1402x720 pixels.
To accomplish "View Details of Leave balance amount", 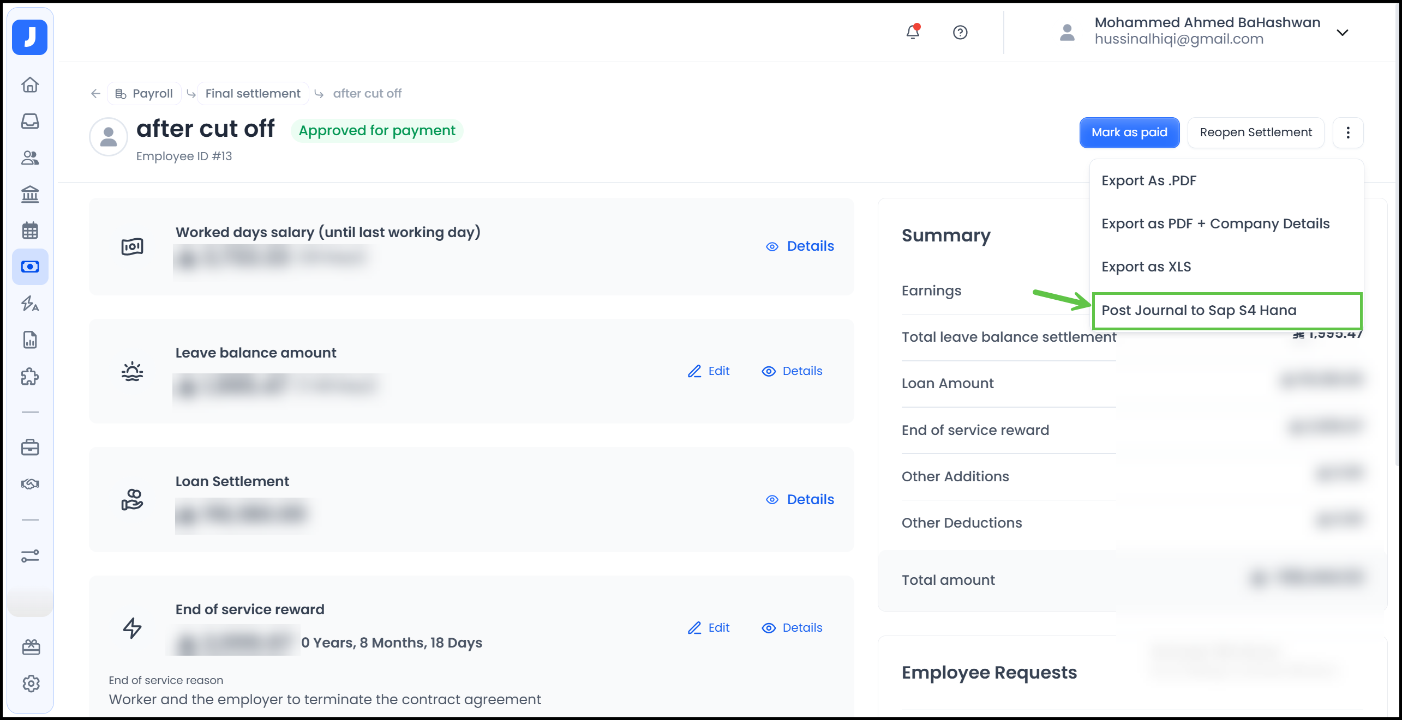I will [x=792, y=371].
